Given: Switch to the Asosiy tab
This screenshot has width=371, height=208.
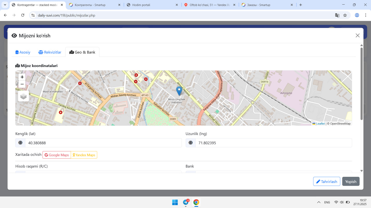Looking at the screenshot, I should click(23, 52).
